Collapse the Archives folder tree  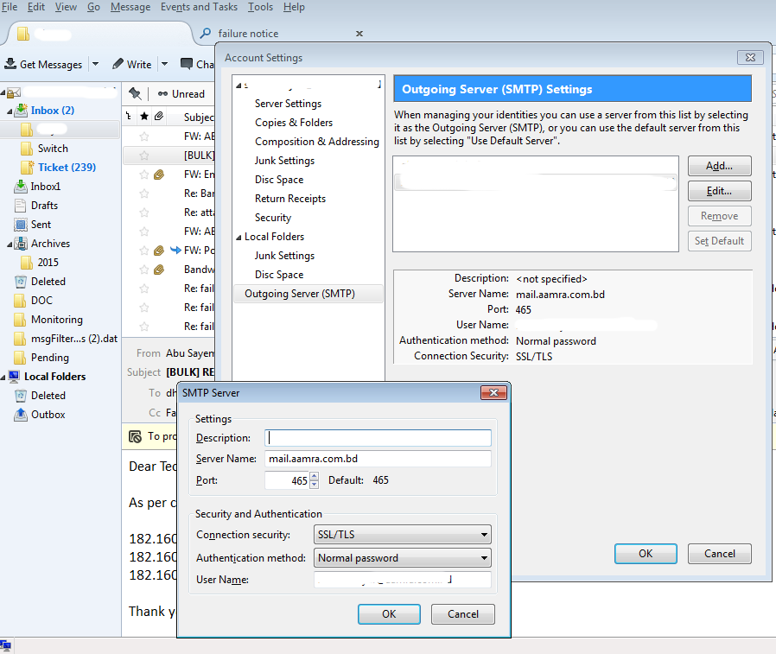[x=10, y=244]
